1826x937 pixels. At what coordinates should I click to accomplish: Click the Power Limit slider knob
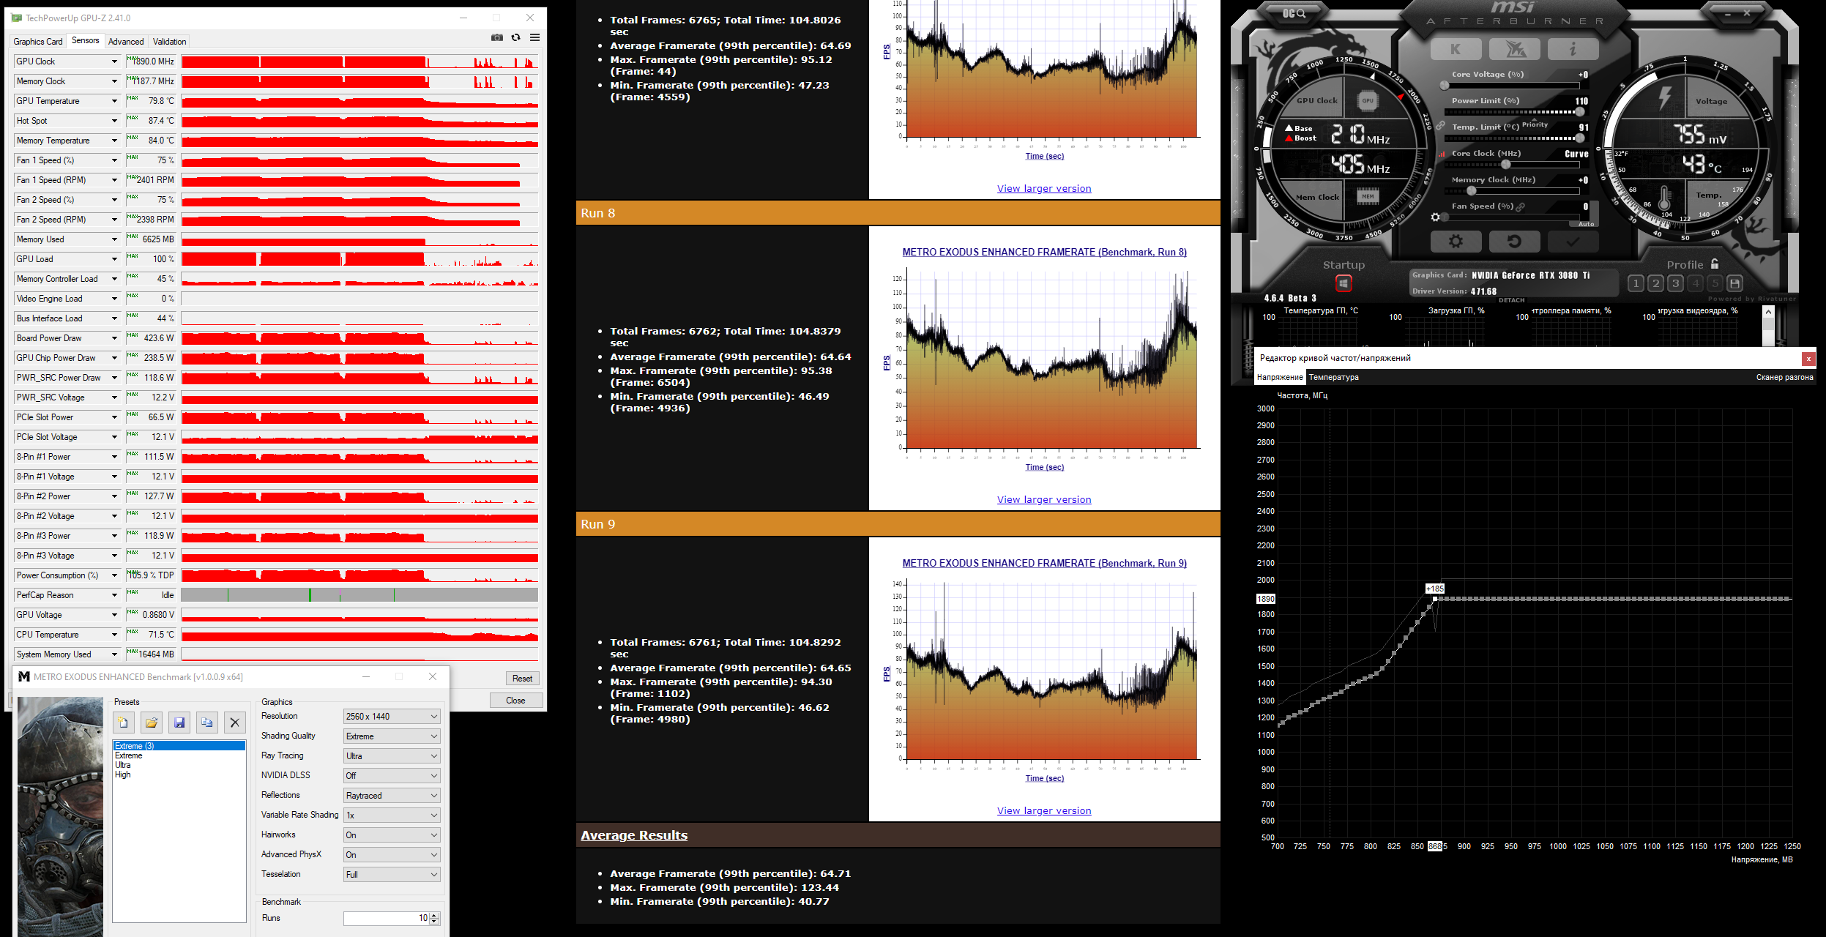(x=1579, y=112)
